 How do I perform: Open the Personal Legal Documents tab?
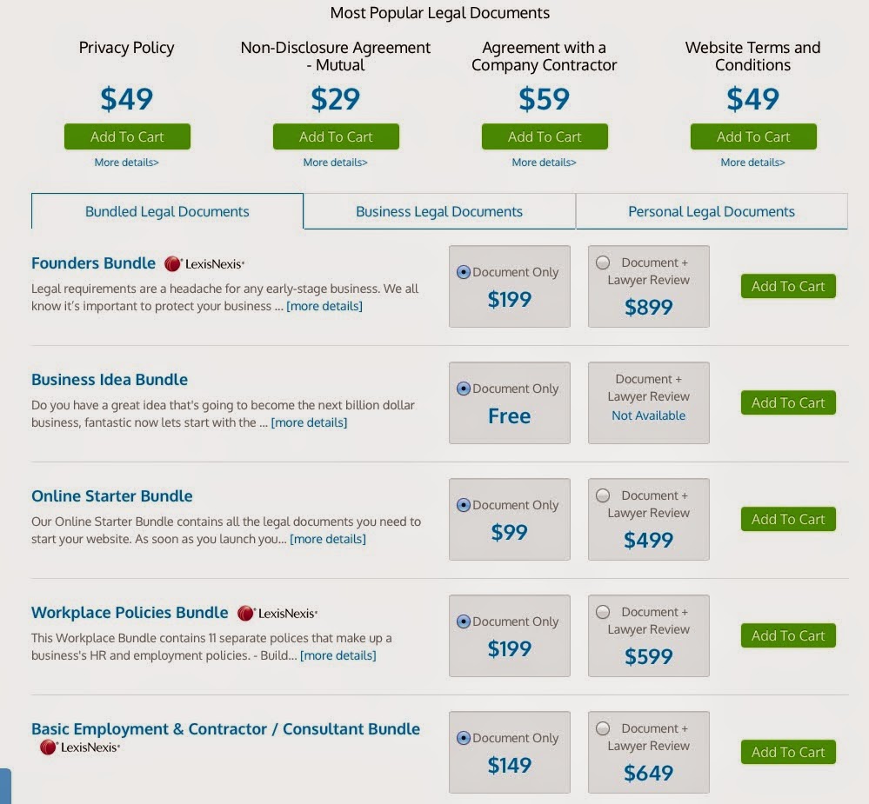pyautogui.click(x=712, y=211)
